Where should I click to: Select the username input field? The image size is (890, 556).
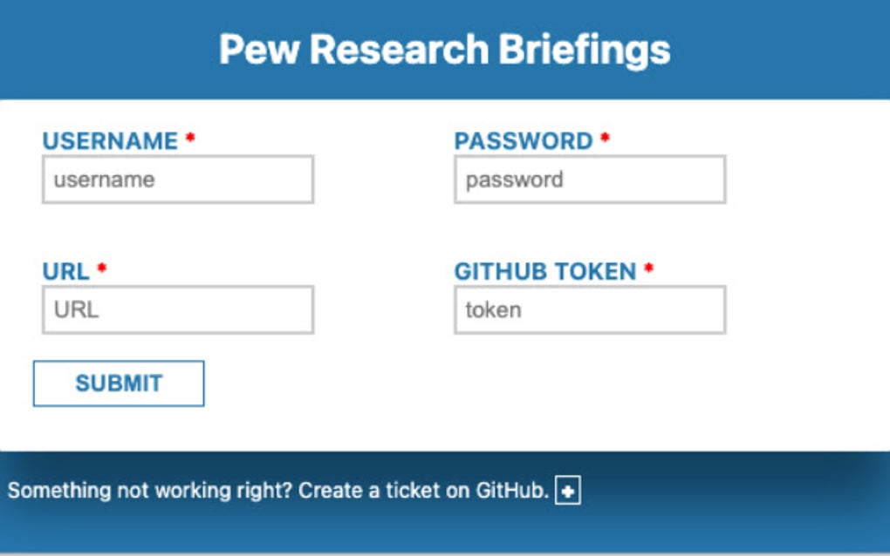pyautogui.click(x=176, y=179)
